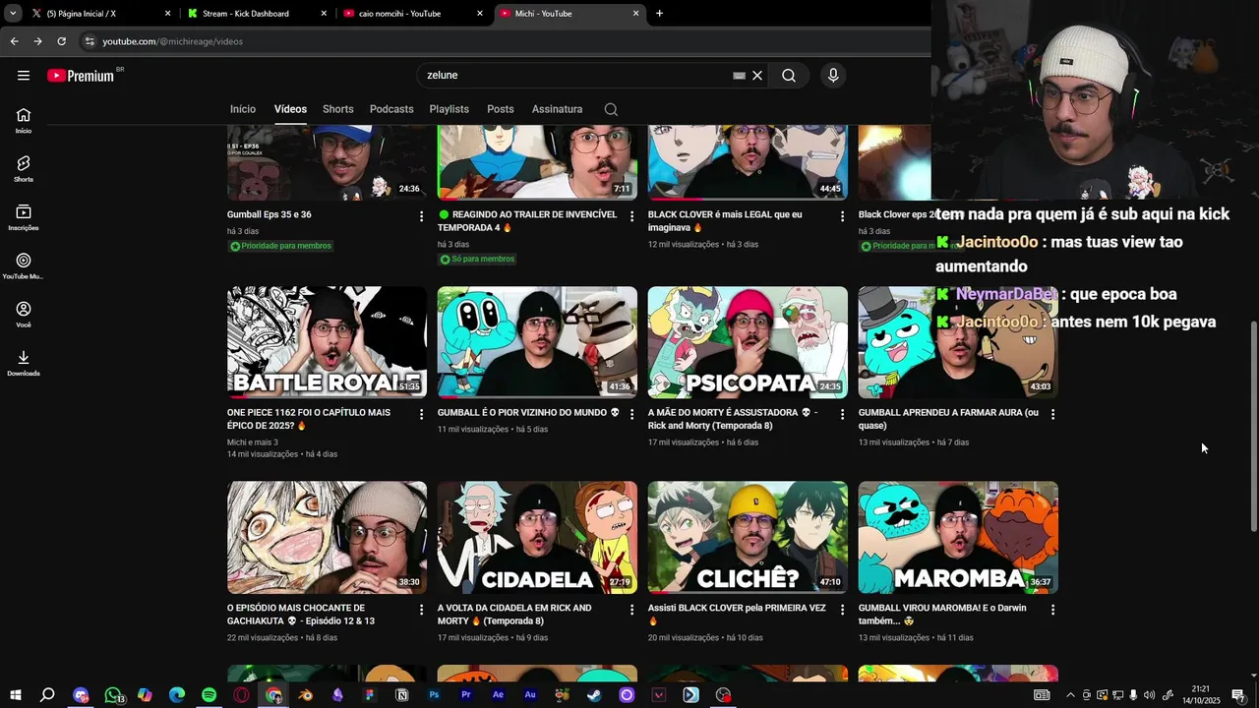
Task: Start voice search with the microphone
Action: [x=833, y=76]
